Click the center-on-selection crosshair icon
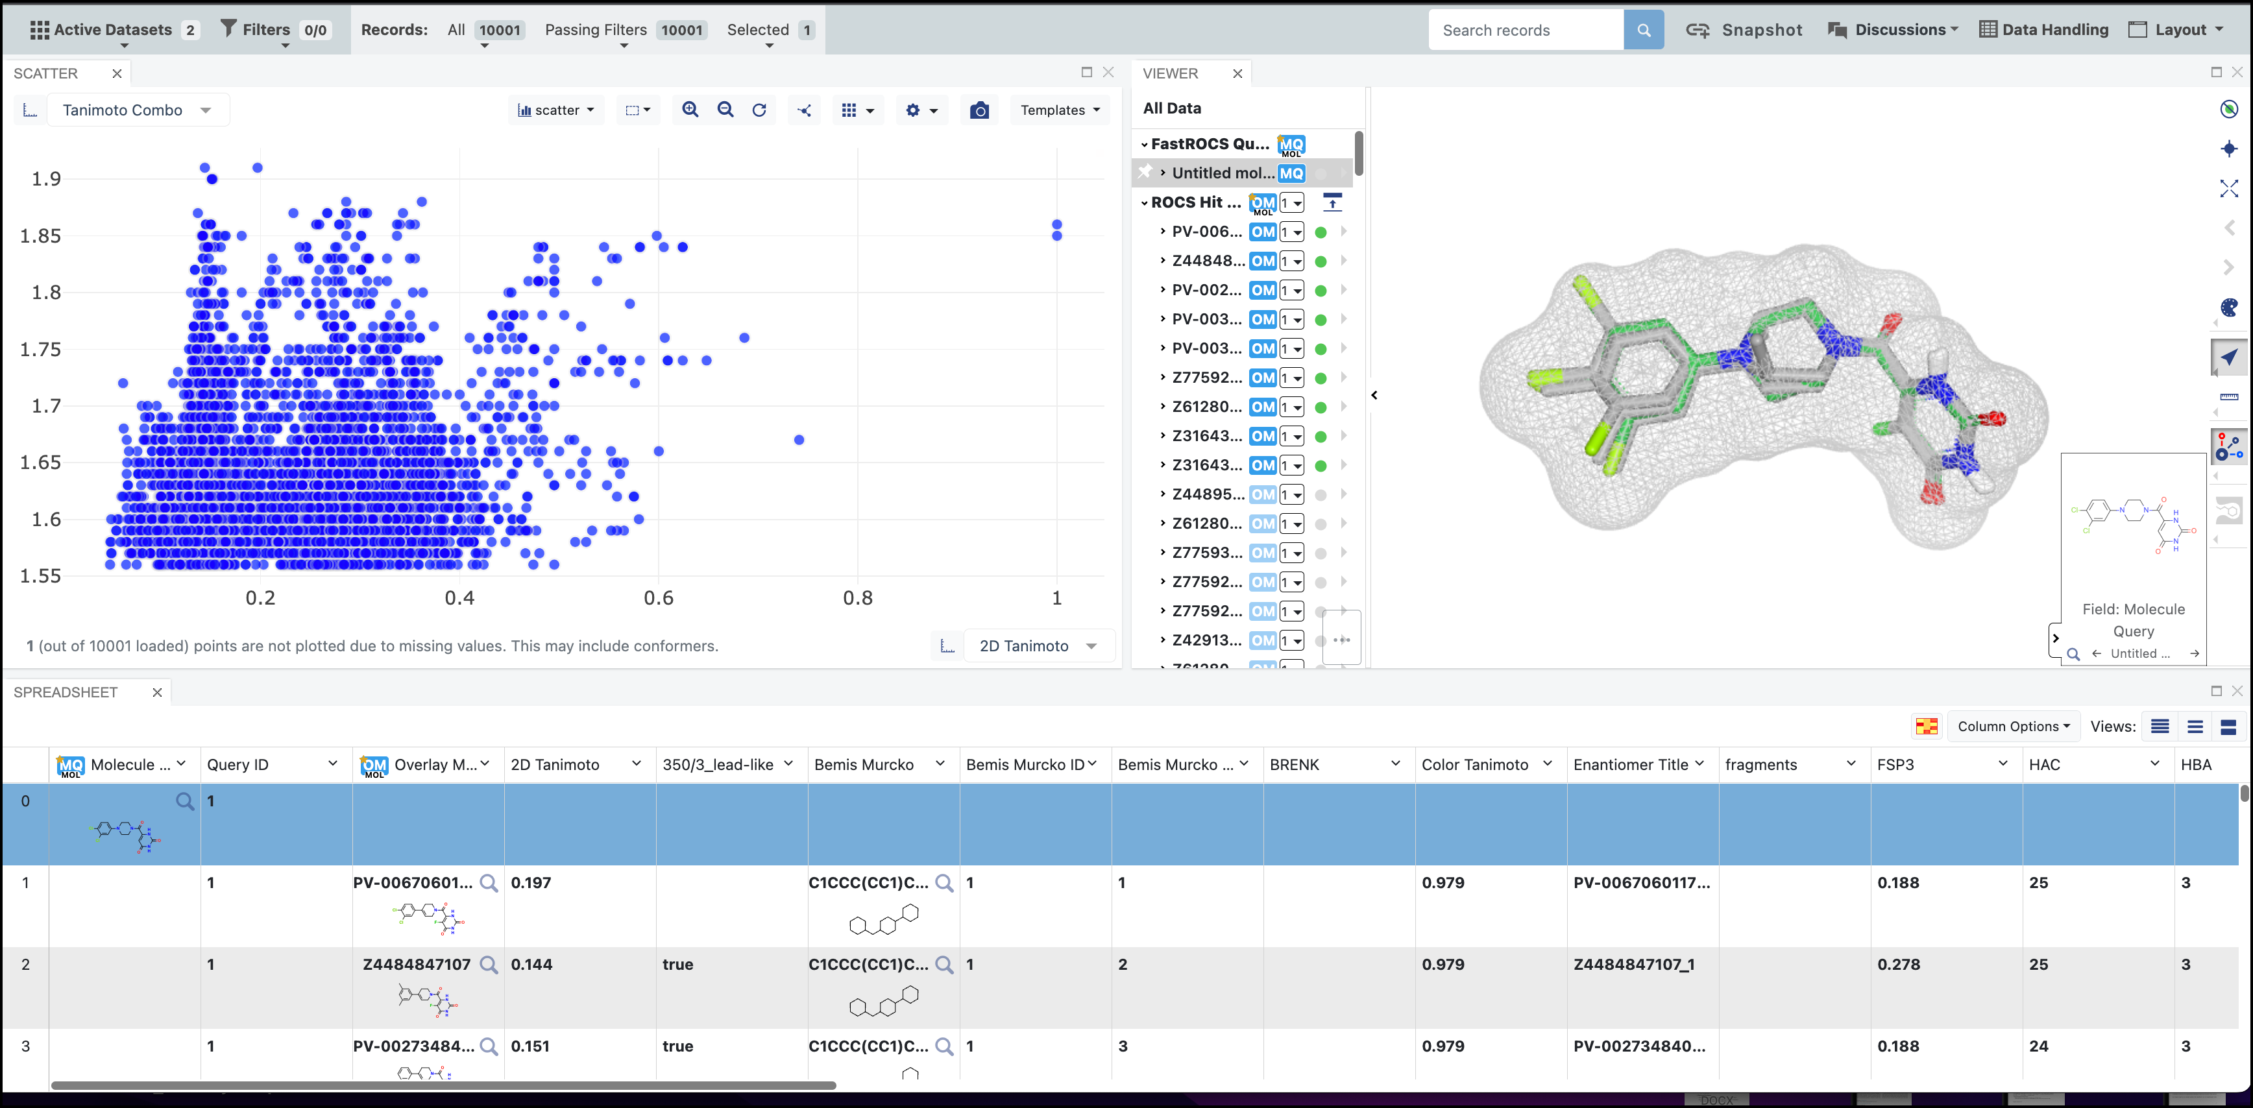 pyautogui.click(x=2228, y=149)
